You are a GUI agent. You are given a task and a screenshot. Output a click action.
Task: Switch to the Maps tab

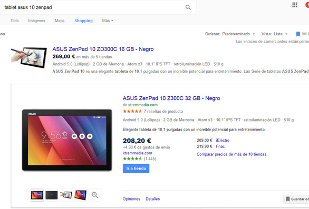[x=60, y=21]
